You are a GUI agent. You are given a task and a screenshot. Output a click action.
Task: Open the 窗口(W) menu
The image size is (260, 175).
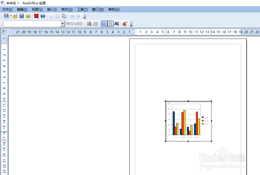click(x=98, y=10)
